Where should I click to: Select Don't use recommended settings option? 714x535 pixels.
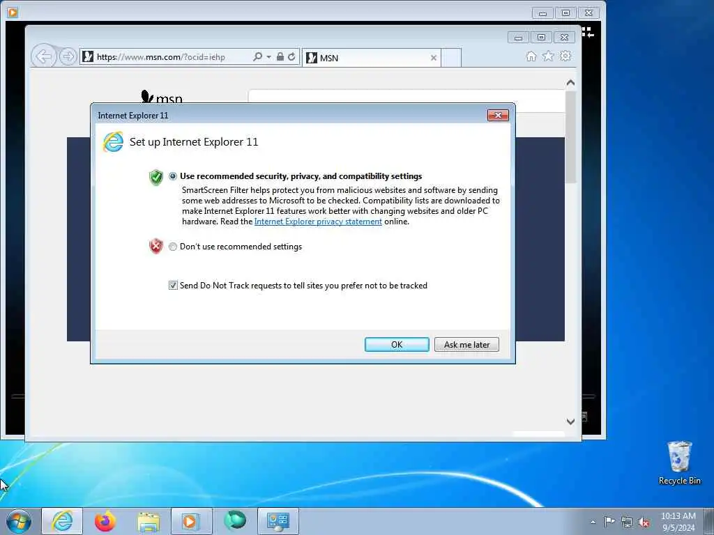(x=173, y=247)
